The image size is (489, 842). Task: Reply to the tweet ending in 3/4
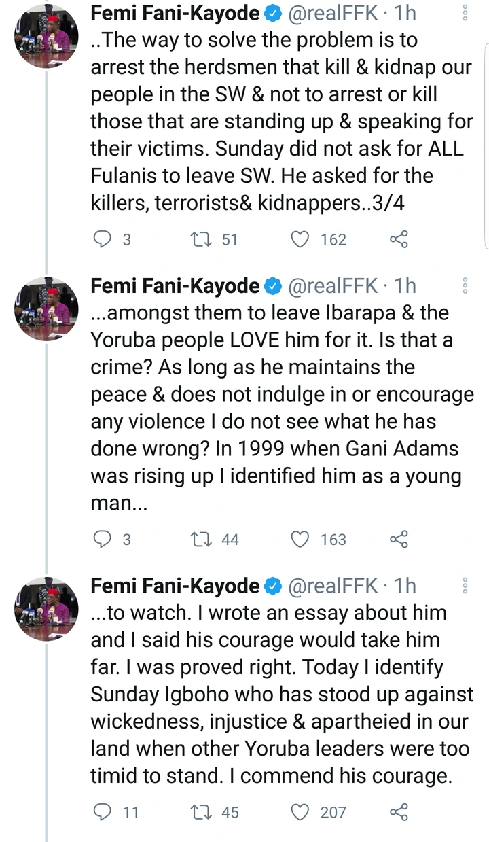102,239
